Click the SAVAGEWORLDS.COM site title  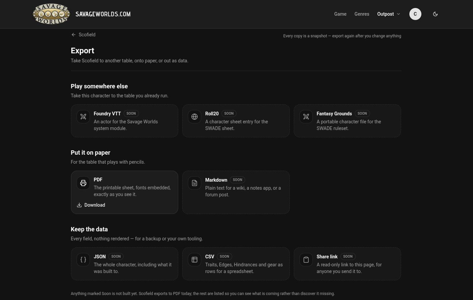point(103,14)
